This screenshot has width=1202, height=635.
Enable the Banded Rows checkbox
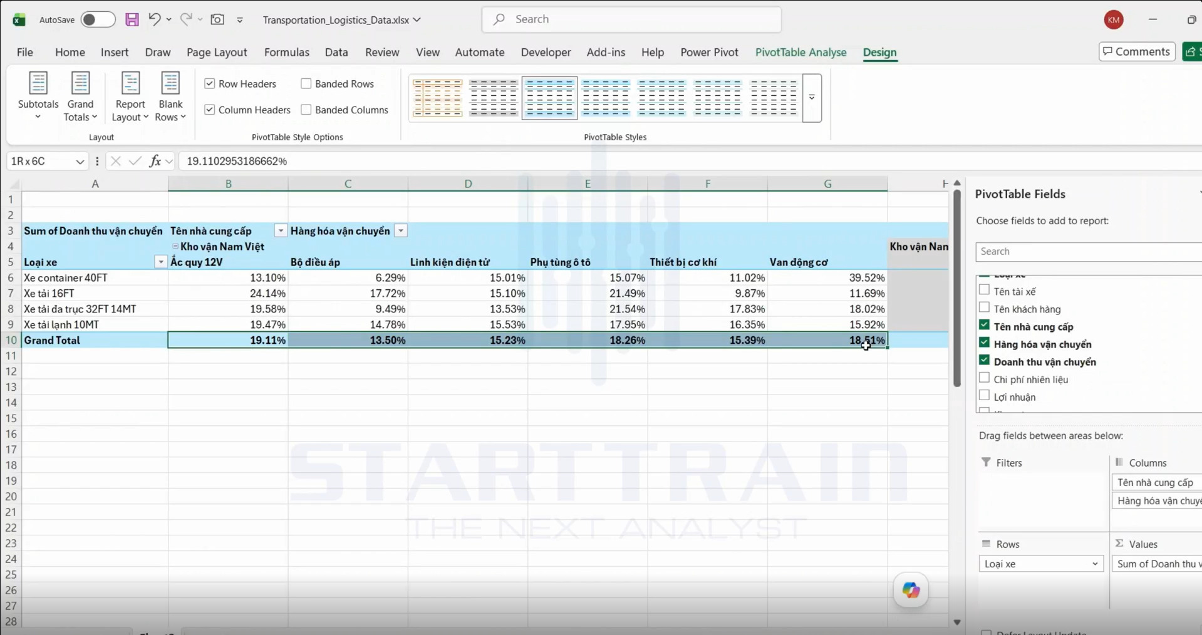(x=306, y=83)
